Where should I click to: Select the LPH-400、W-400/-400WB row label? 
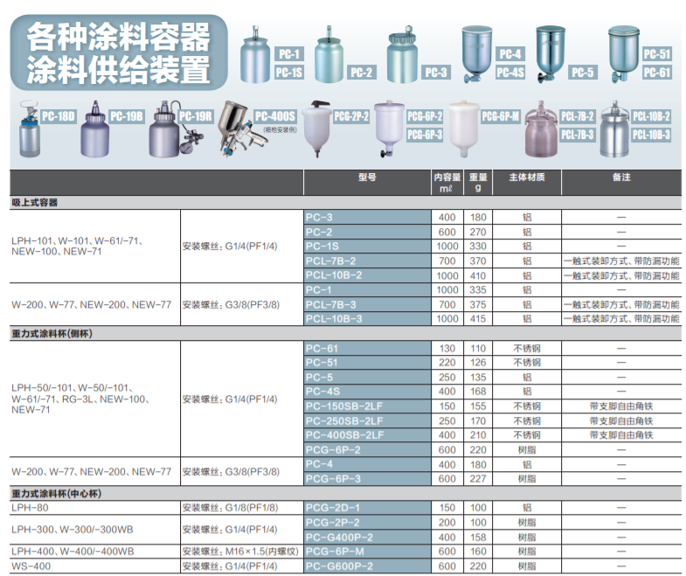[x=73, y=552]
